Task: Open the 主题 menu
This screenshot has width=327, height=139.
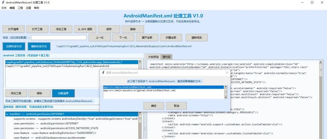Action: point(28,8)
